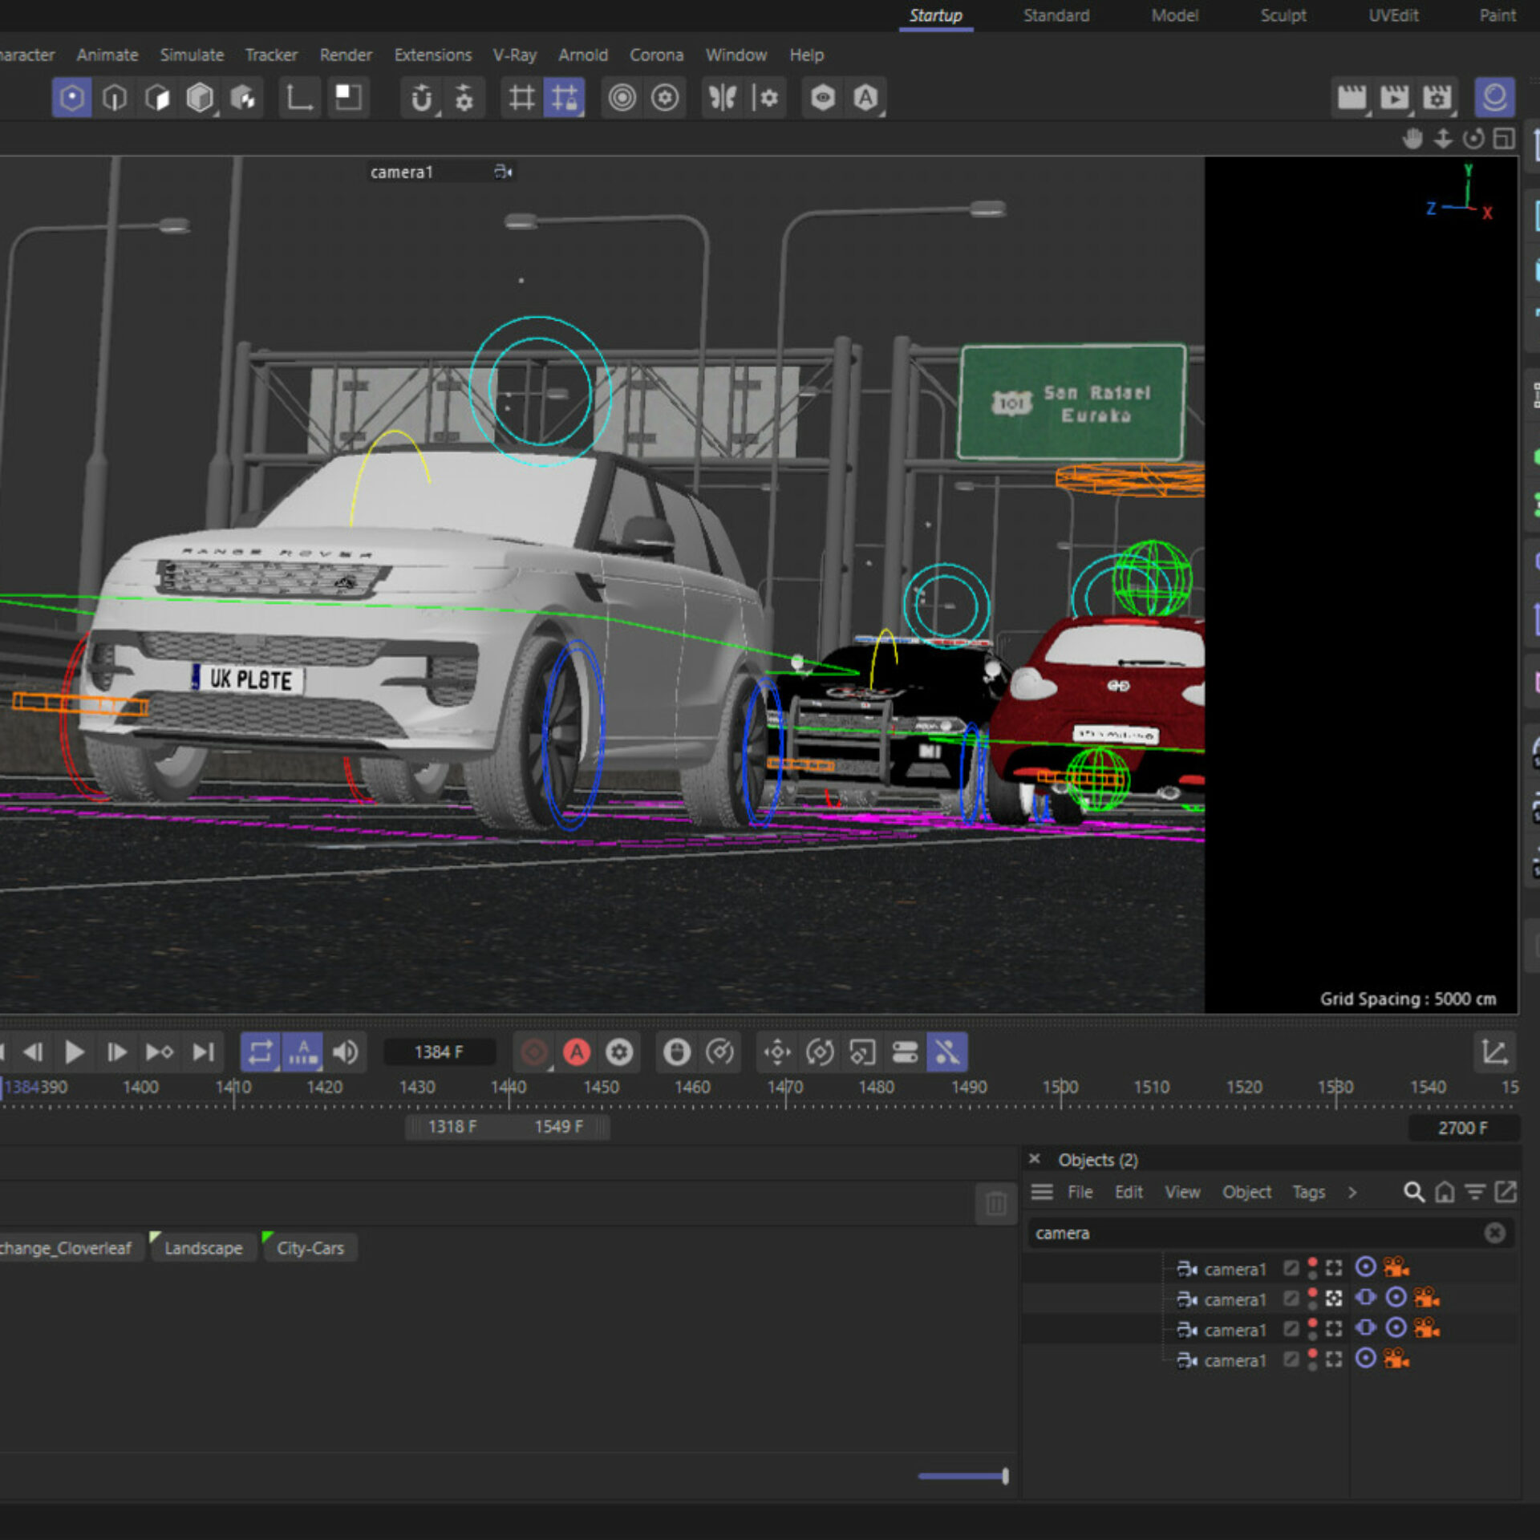
Task: Open the snap settings gear icon
Action: coord(464,98)
